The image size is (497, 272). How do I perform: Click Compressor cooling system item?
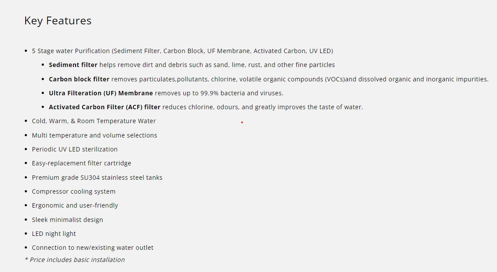[x=73, y=191]
